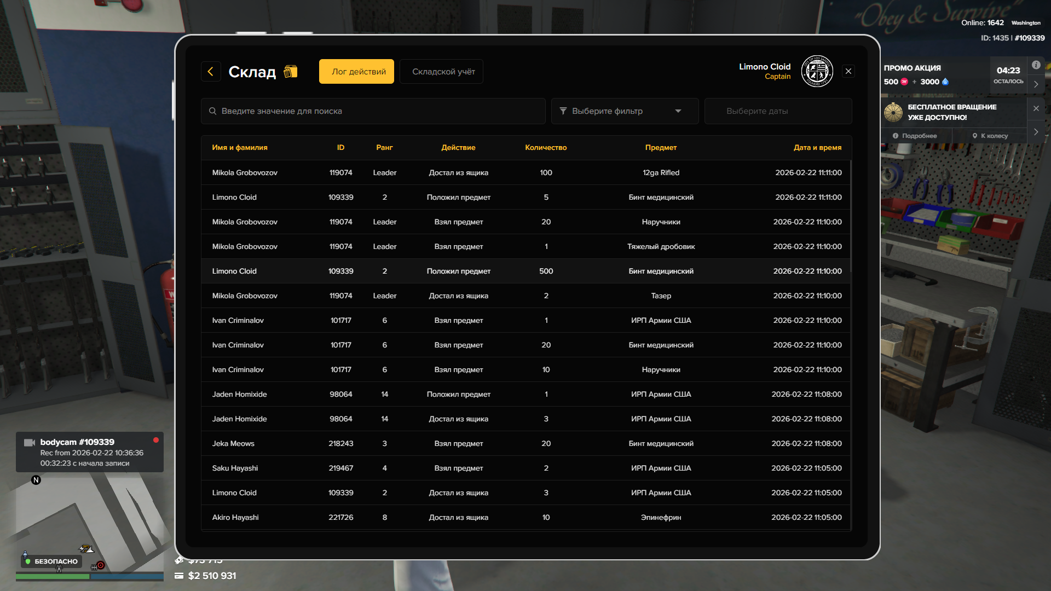This screenshot has height=591, width=1051.
Task: Select the Лог действий tab
Action: click(x=356, y=72)
